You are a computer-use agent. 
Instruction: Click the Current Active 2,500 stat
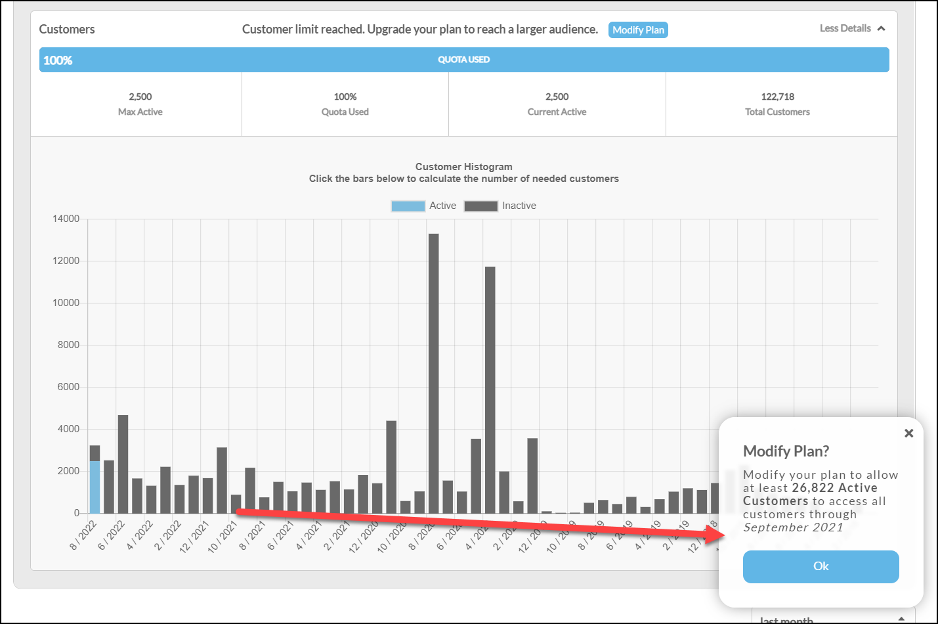[557, 104]
